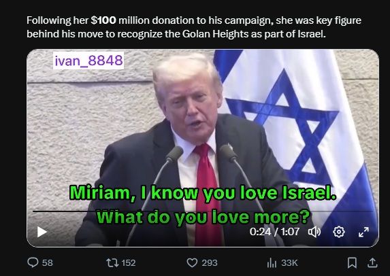
Task: Like the post with the heart icon
Action: [x=192, y=263]
